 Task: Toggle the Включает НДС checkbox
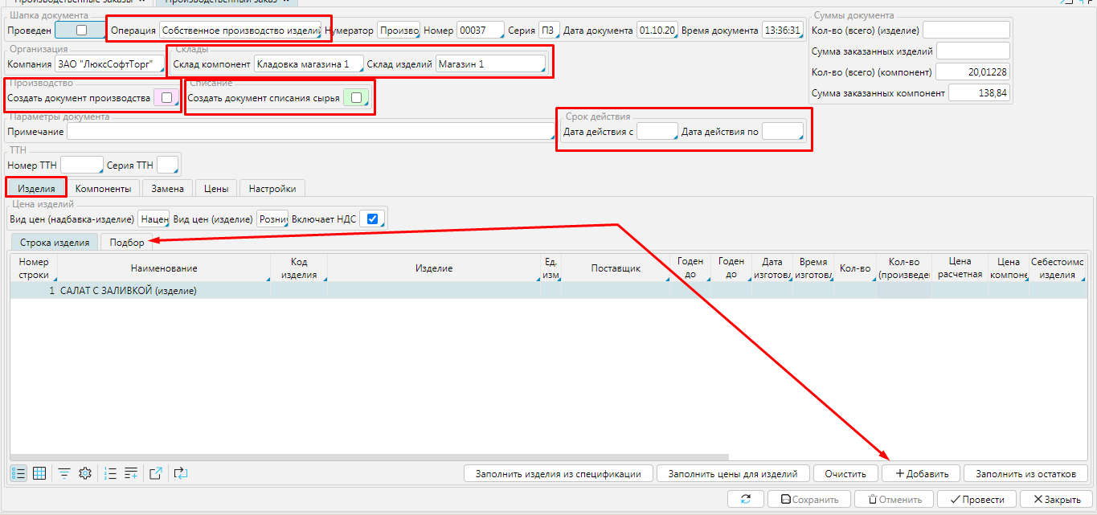(372, 219)
